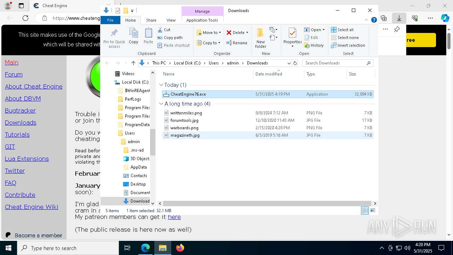The image size is (453, 255).
Task: Select CheatEngine76.exe file
Action: click(x=268, y=94)
